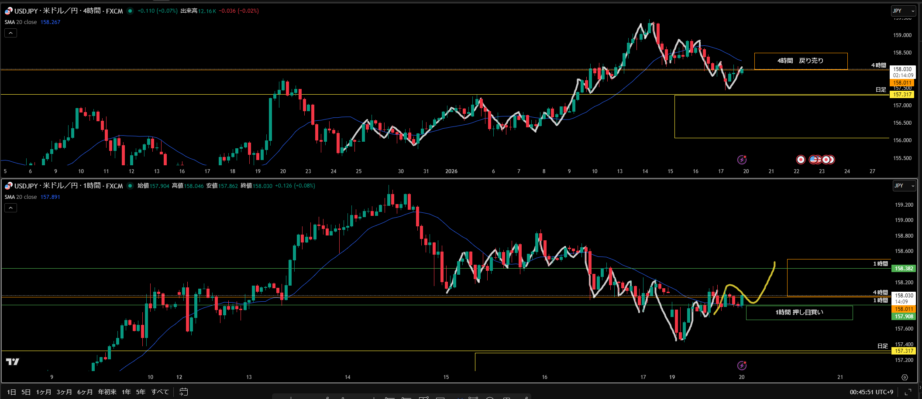Open the JPY currency dropdown on lower chart
This screenshot has width=922, height=399.
pos(904,186)
